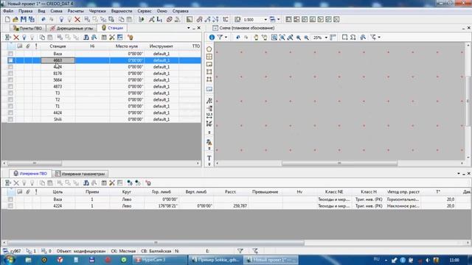Click the filter funnel icon in the status bar
Image resolution: width=472 pixels, height=265 pixels.
click(240, 251)
